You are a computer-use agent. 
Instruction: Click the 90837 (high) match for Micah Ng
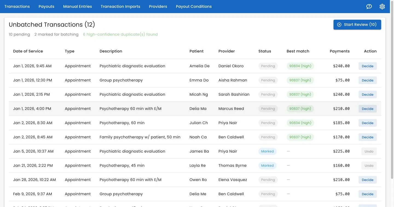tap(300, 94)
